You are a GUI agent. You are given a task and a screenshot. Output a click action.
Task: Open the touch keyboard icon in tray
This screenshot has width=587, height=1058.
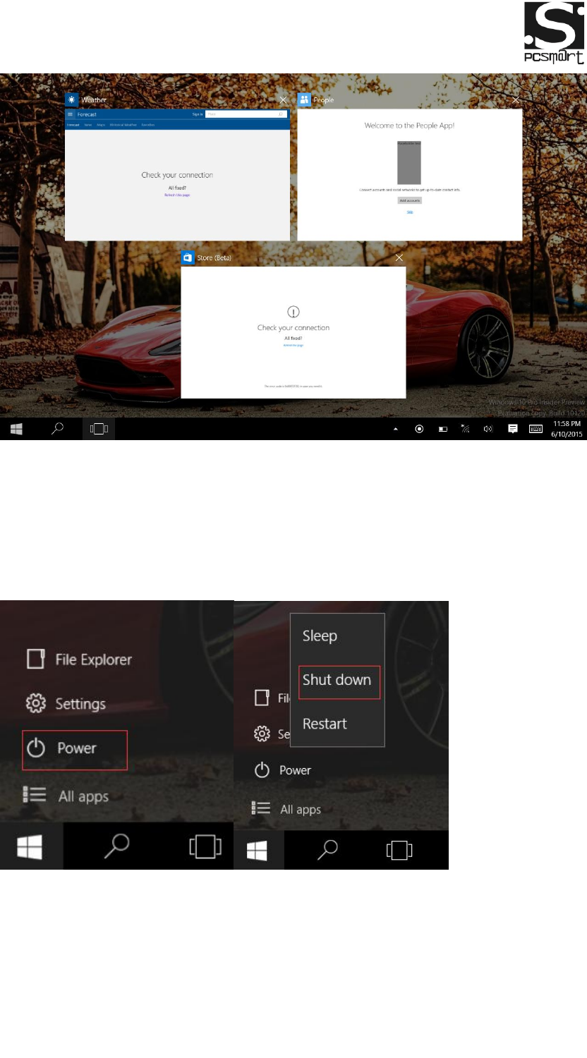coord(535,429)
